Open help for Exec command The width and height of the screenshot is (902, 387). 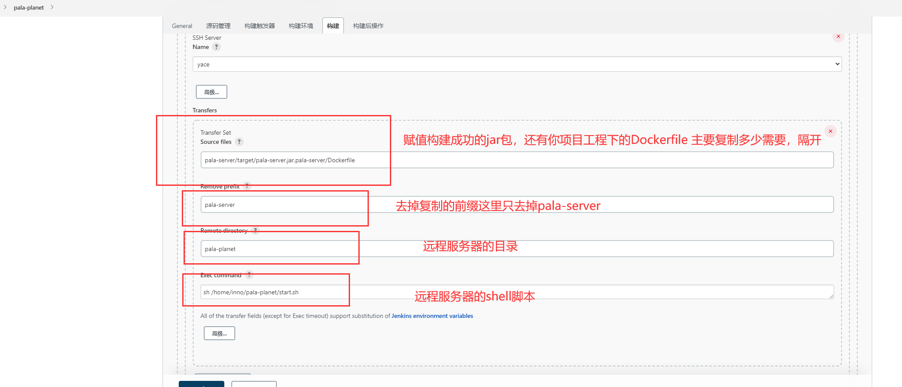click(249, 275)
